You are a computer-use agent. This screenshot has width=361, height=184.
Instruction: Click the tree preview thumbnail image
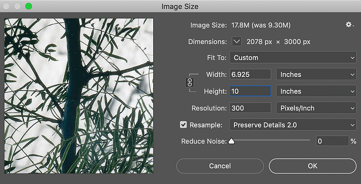point(79,96)
